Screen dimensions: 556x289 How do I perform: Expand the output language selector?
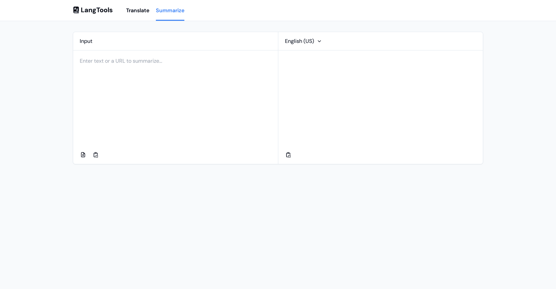[x=303, y=41]
